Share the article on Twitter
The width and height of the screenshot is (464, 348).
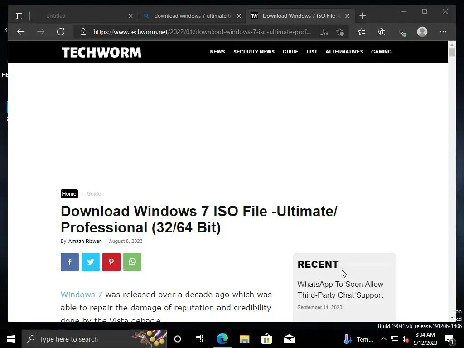point(91,262)
